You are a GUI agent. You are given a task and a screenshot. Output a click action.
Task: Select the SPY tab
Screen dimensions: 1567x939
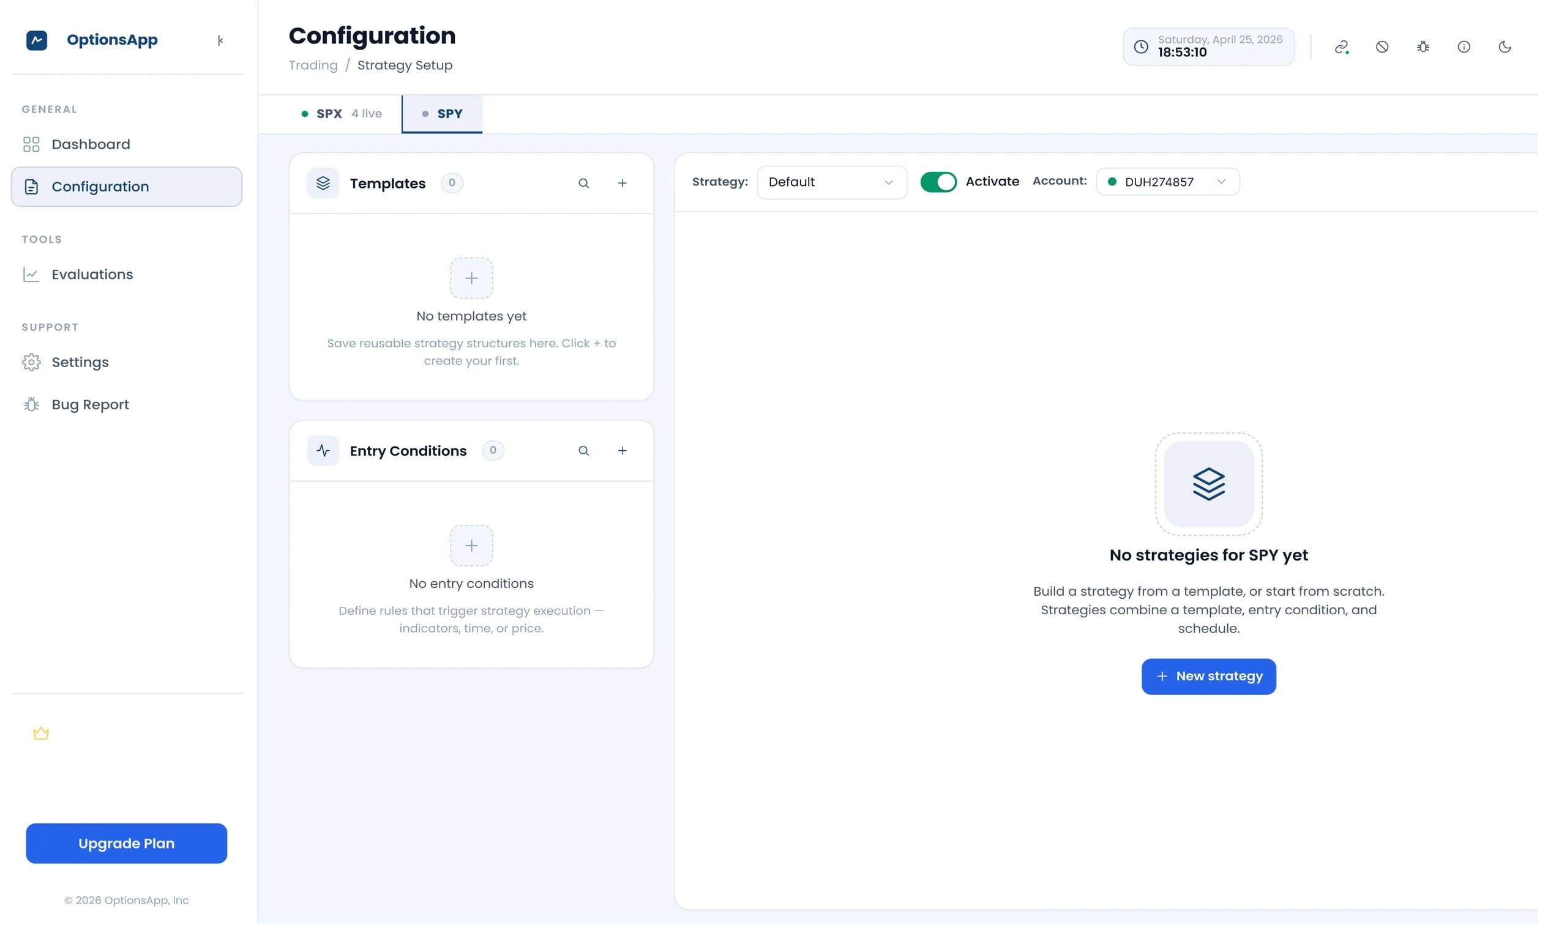coord(442,114)
